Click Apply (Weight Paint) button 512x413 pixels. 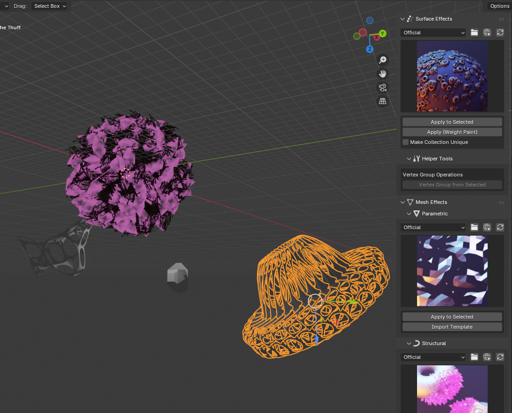click(x=452, y=132)
